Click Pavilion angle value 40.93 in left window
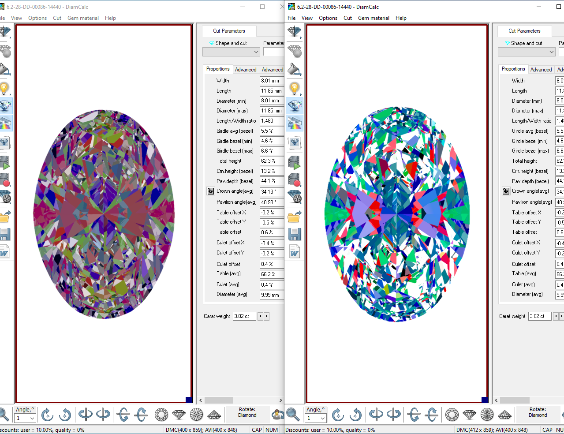The image size is (564, 434). [272, 202]
